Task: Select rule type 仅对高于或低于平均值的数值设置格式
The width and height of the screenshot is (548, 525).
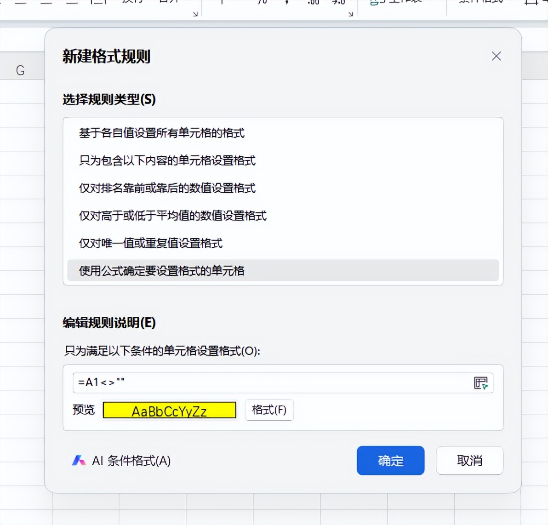Action: 283,216
